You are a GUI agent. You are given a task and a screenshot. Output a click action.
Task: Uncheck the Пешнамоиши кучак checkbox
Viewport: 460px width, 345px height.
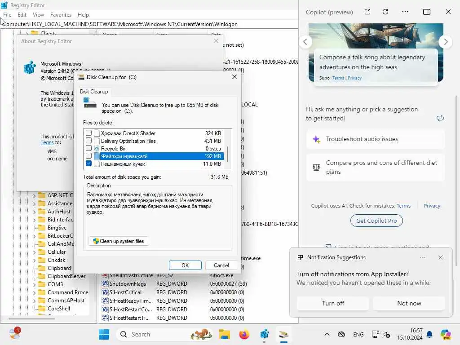[x=88, y=164]
